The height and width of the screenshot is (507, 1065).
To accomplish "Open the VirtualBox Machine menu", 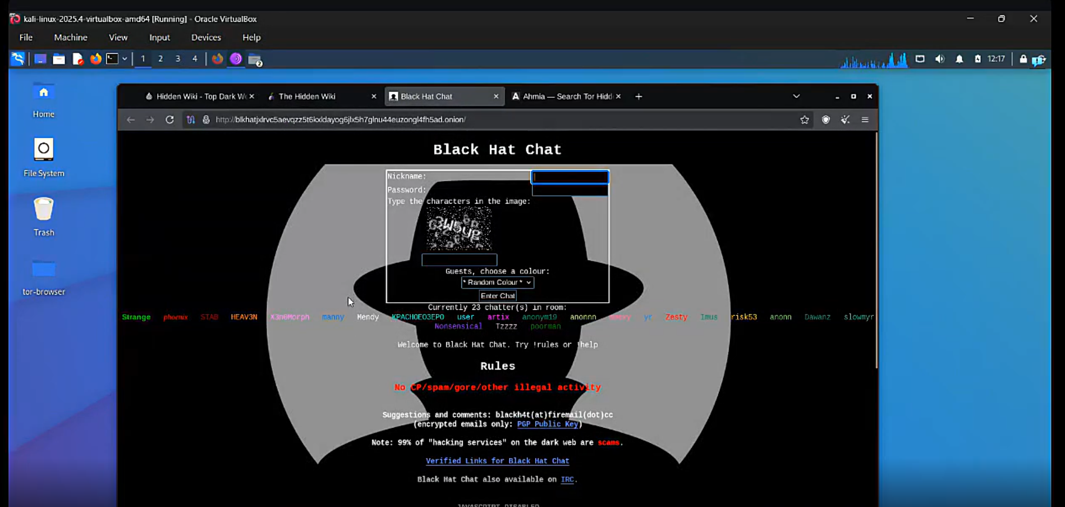I will (71, 38).
